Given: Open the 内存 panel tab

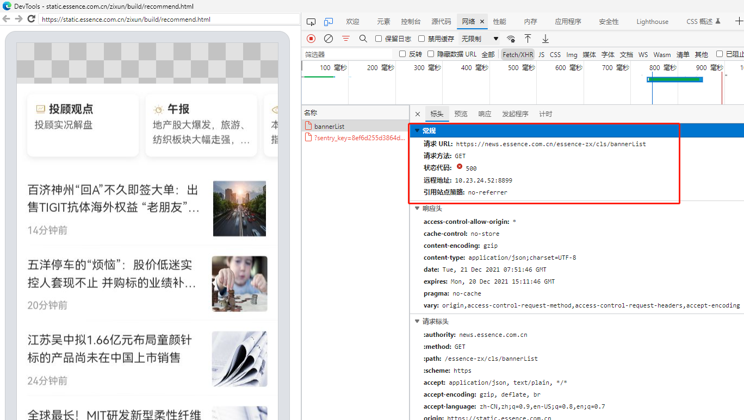Looking at the screenshot, I should 530,22.
